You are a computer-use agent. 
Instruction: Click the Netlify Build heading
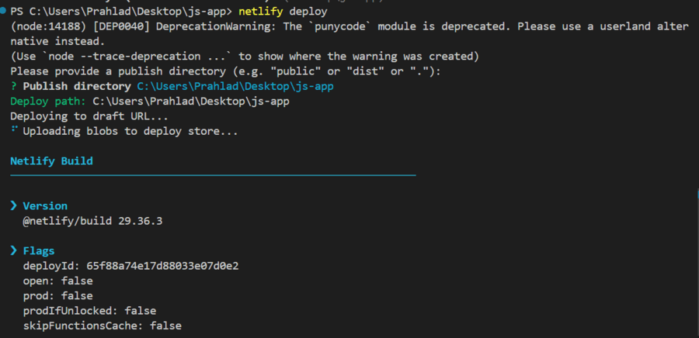click(x=51, y=161)
